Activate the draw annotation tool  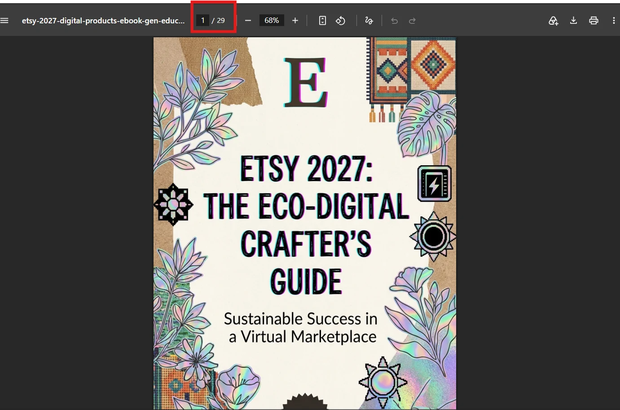pyautogui.click(x=369, y=21)
